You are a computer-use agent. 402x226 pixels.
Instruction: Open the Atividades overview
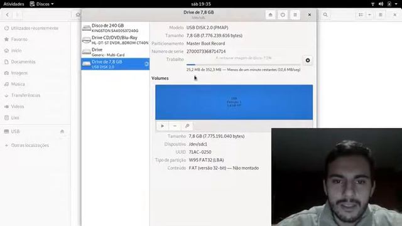click(x=14, y=4)
